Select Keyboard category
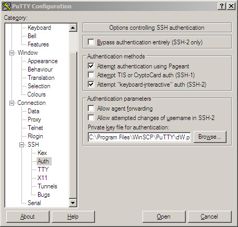238x227 pixels. click(x=39, y=28)
